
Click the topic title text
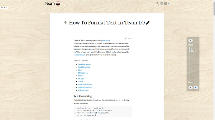(x=107, y=23)
